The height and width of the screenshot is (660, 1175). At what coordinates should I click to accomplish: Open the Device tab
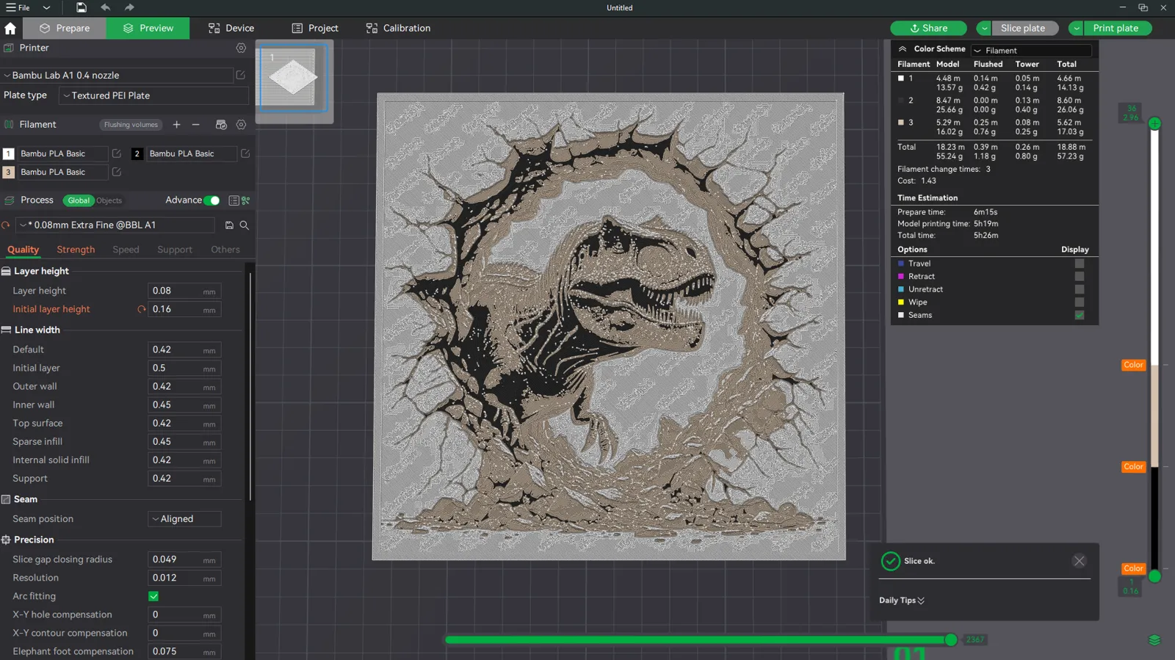(231, 28)
